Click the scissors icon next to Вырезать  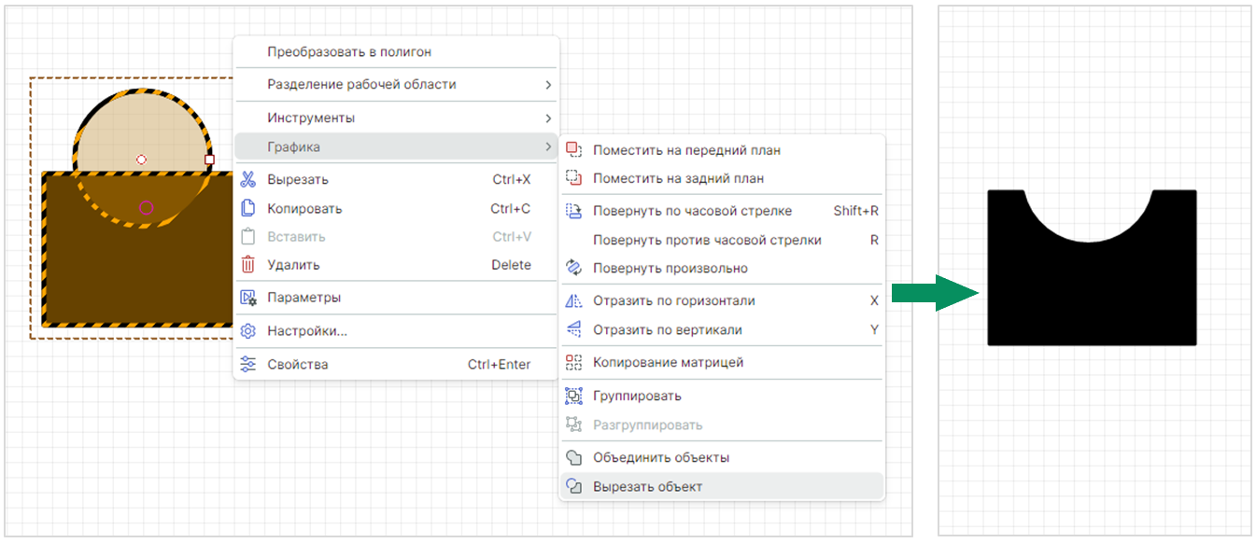point(248,179)
